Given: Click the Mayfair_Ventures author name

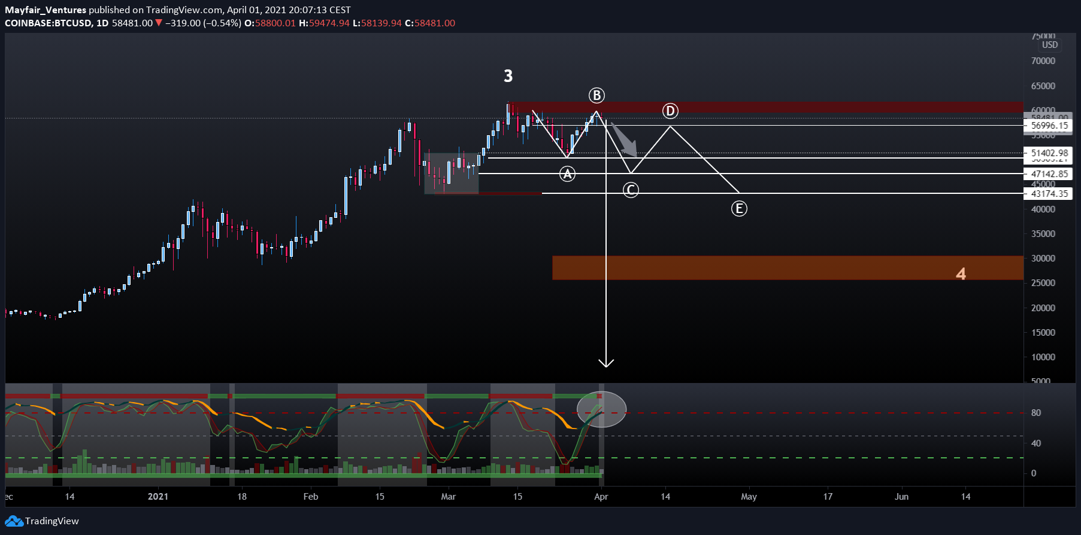Looking at the screenshot, I should pyautogui.click(x=46, y=10).
